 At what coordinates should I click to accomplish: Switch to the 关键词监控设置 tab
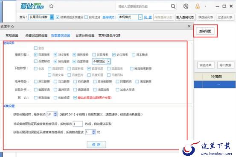click(x=36, y=36)
